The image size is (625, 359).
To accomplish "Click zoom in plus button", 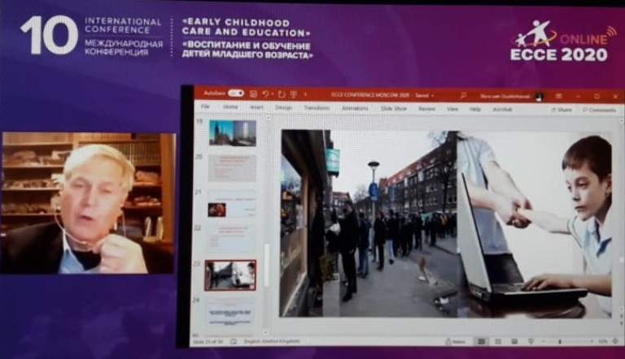I will [591, 341].
